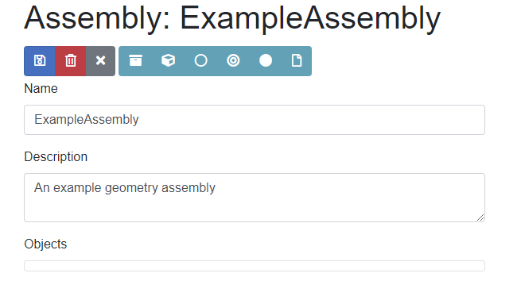
Task: Add a cube object from the toolbar
Action: click(168, 61)
